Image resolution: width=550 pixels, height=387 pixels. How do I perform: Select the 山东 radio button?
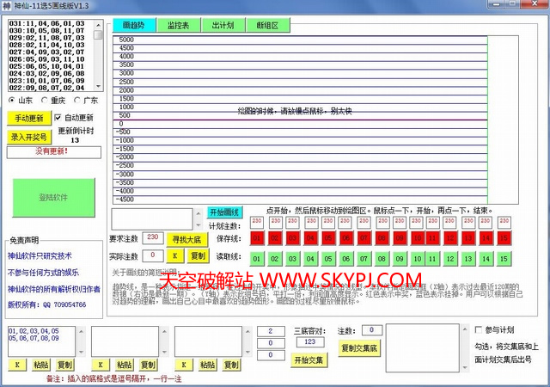pyautogui.click(x=11, y=101)
